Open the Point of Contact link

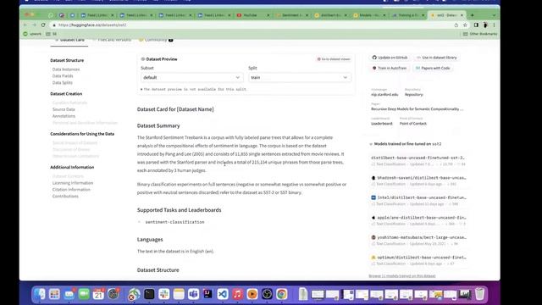click(413, 124)
